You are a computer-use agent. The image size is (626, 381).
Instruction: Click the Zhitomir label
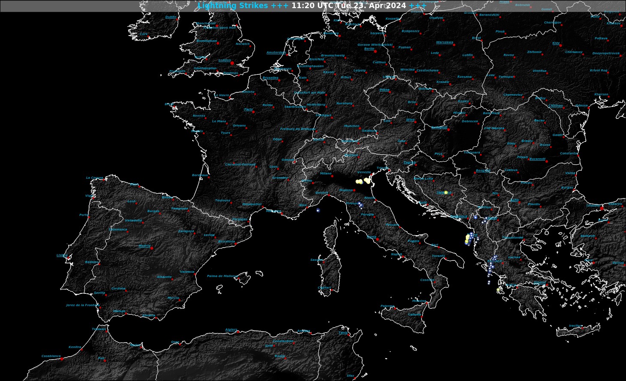click(x=534, y=52)
